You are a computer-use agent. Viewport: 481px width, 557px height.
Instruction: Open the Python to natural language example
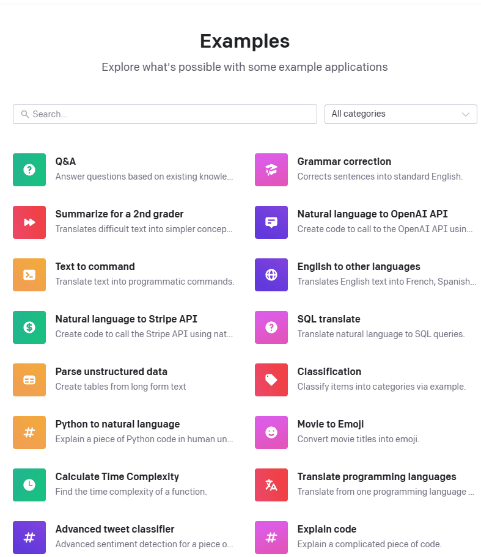coord(123,432)
